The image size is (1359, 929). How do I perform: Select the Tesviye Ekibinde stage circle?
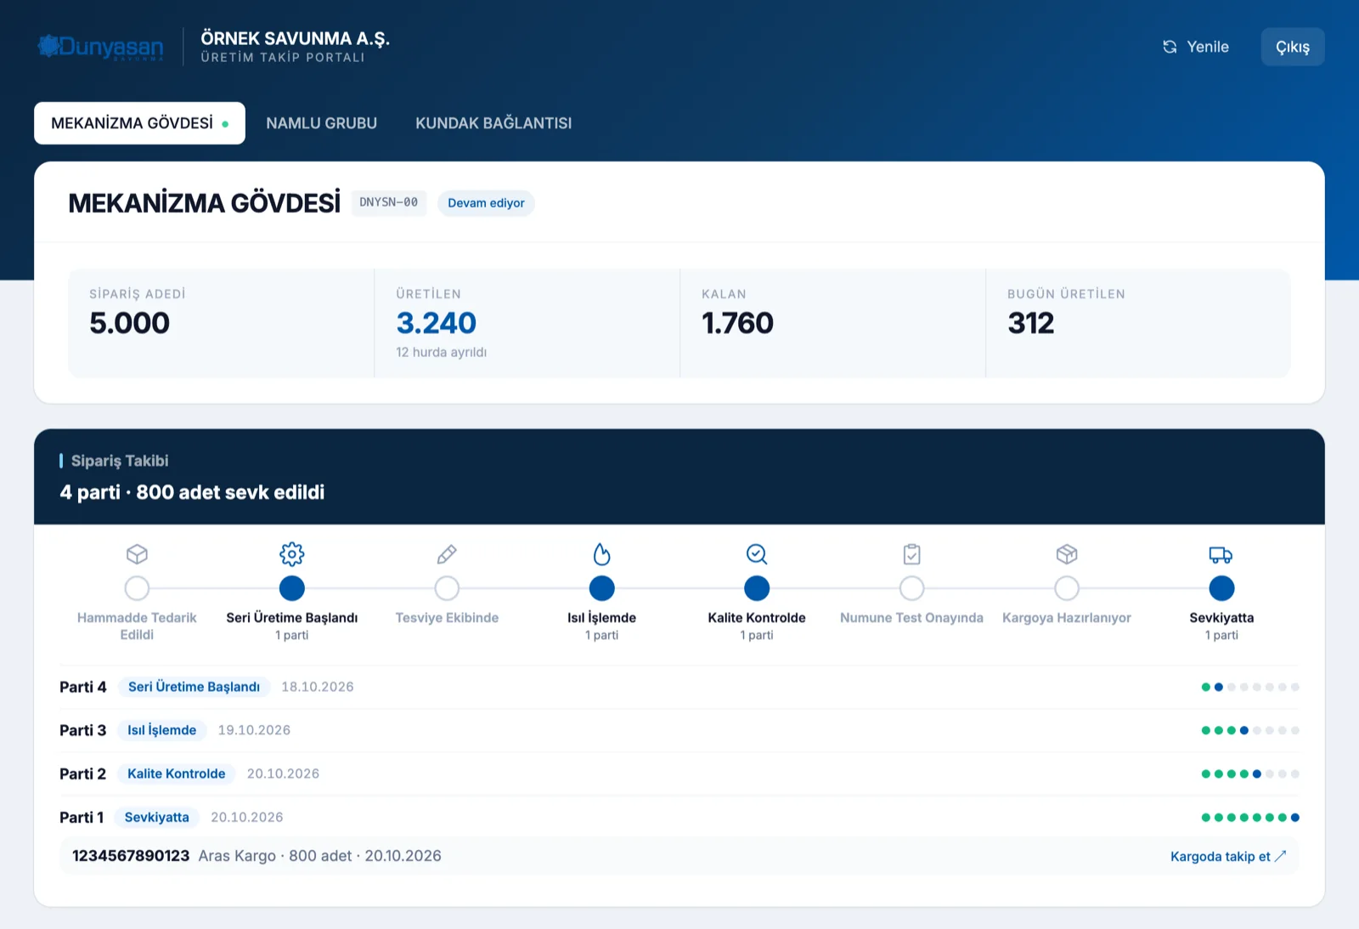[x=447, y=588]
